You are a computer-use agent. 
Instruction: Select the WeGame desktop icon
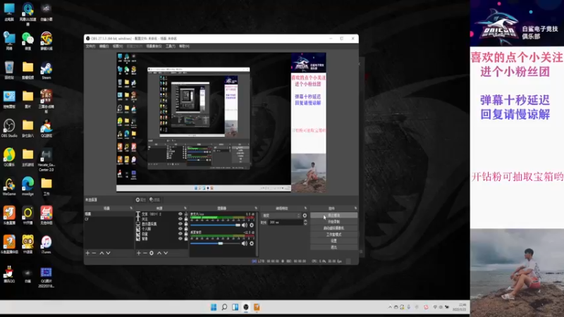(9, 187)
